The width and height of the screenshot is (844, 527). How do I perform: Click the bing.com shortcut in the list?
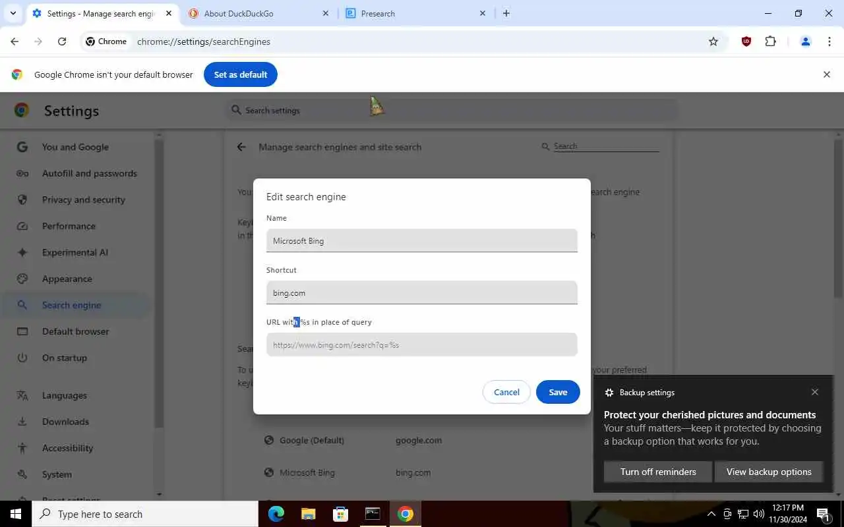tap(413, 472)
